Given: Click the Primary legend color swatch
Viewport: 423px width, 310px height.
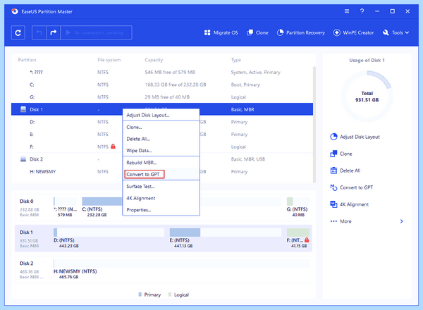Looking at the screenshot, I should click(x=140, y=294).
